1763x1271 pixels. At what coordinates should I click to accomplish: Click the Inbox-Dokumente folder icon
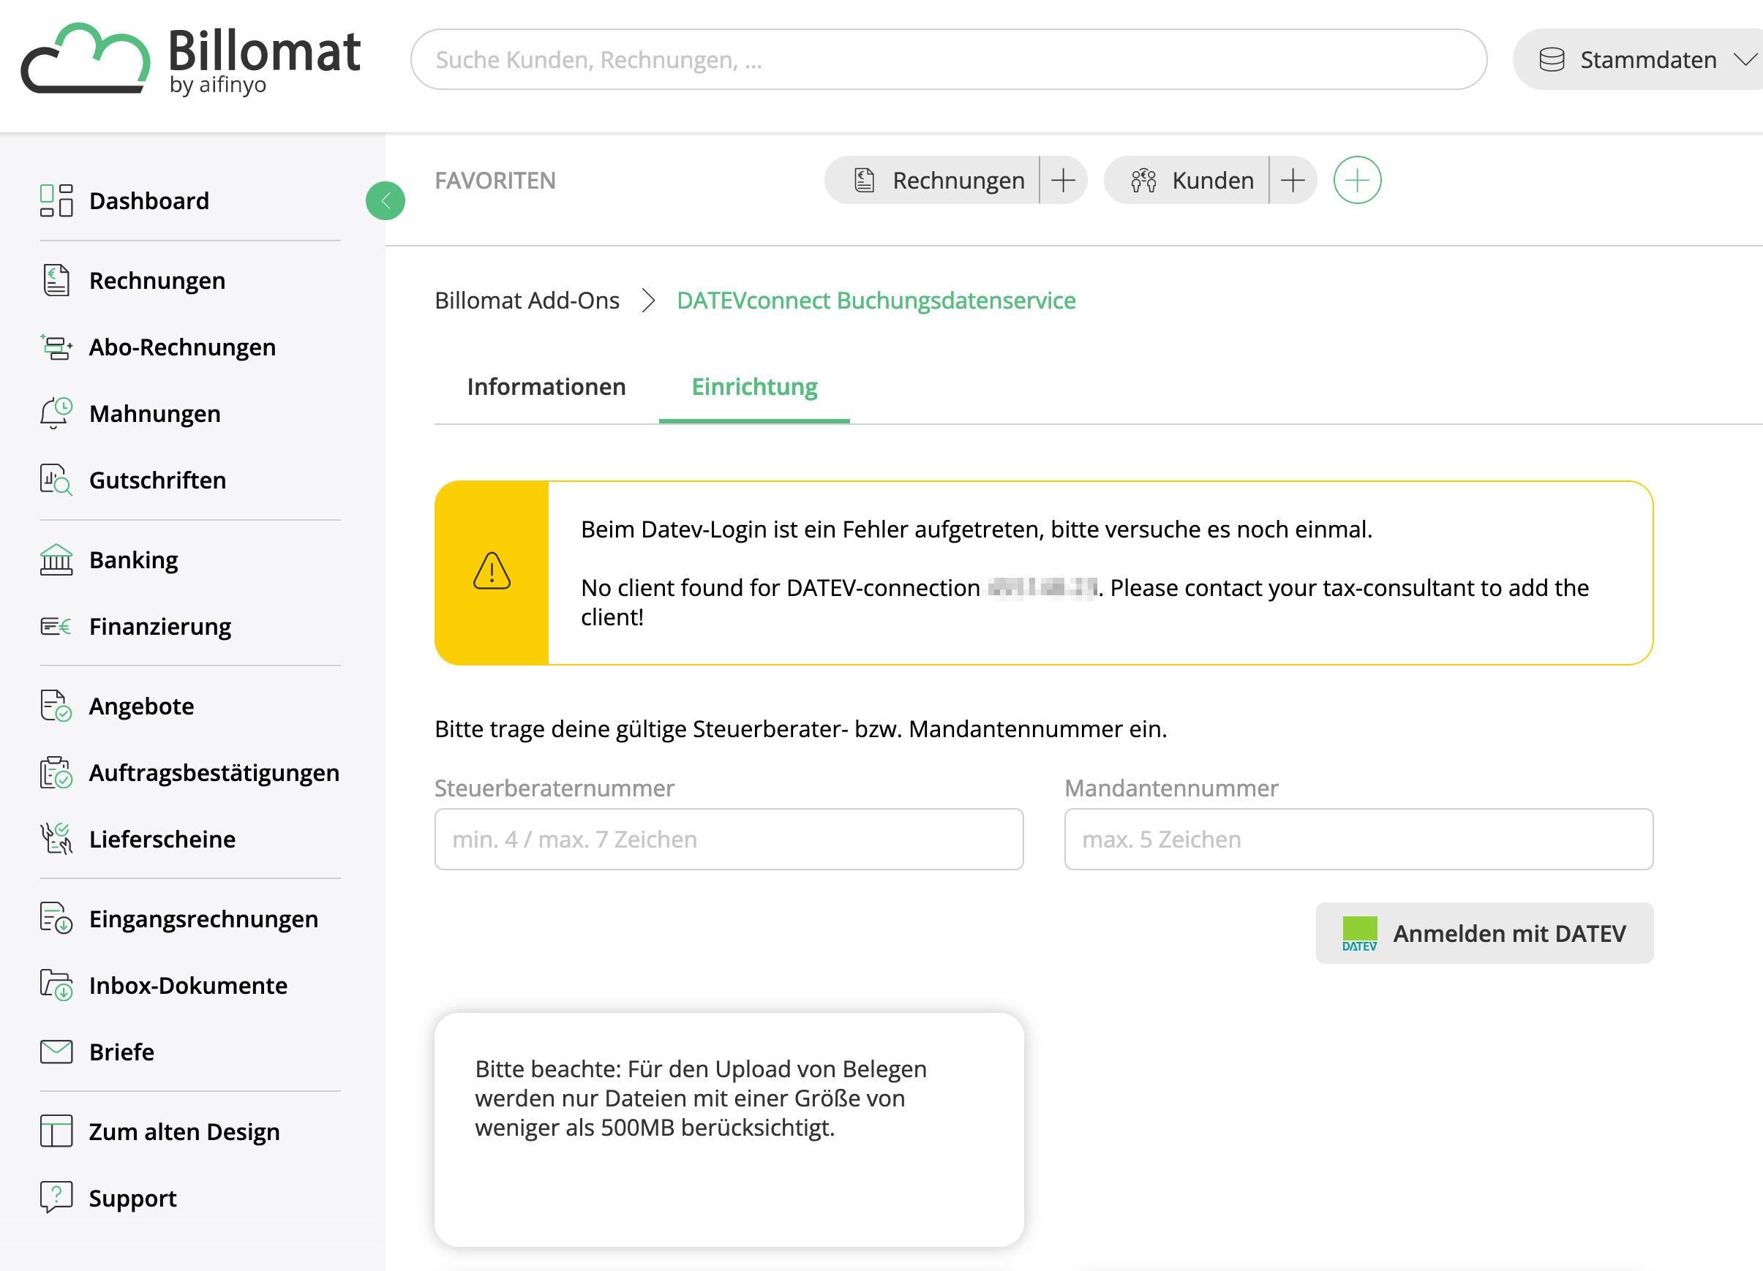(56, 985)
